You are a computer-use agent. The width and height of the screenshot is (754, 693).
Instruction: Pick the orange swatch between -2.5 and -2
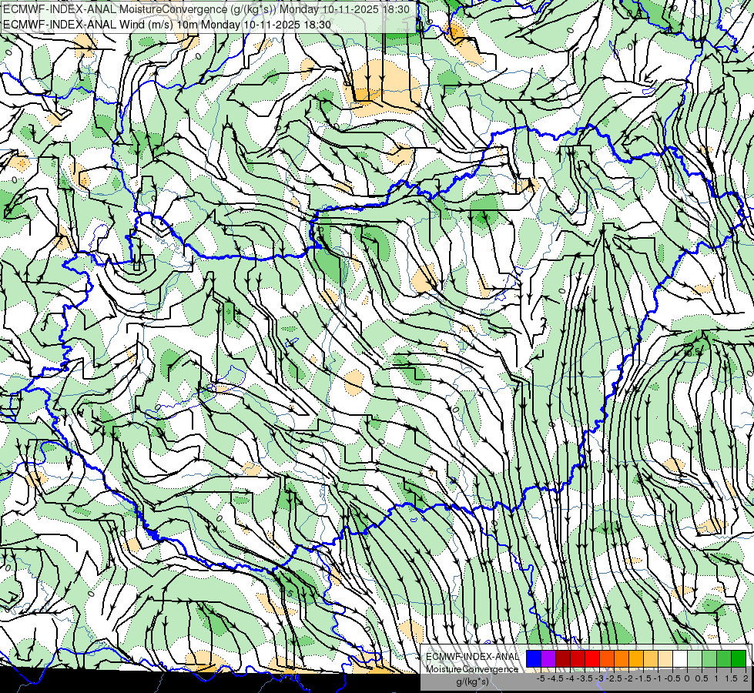click(622, 659)
